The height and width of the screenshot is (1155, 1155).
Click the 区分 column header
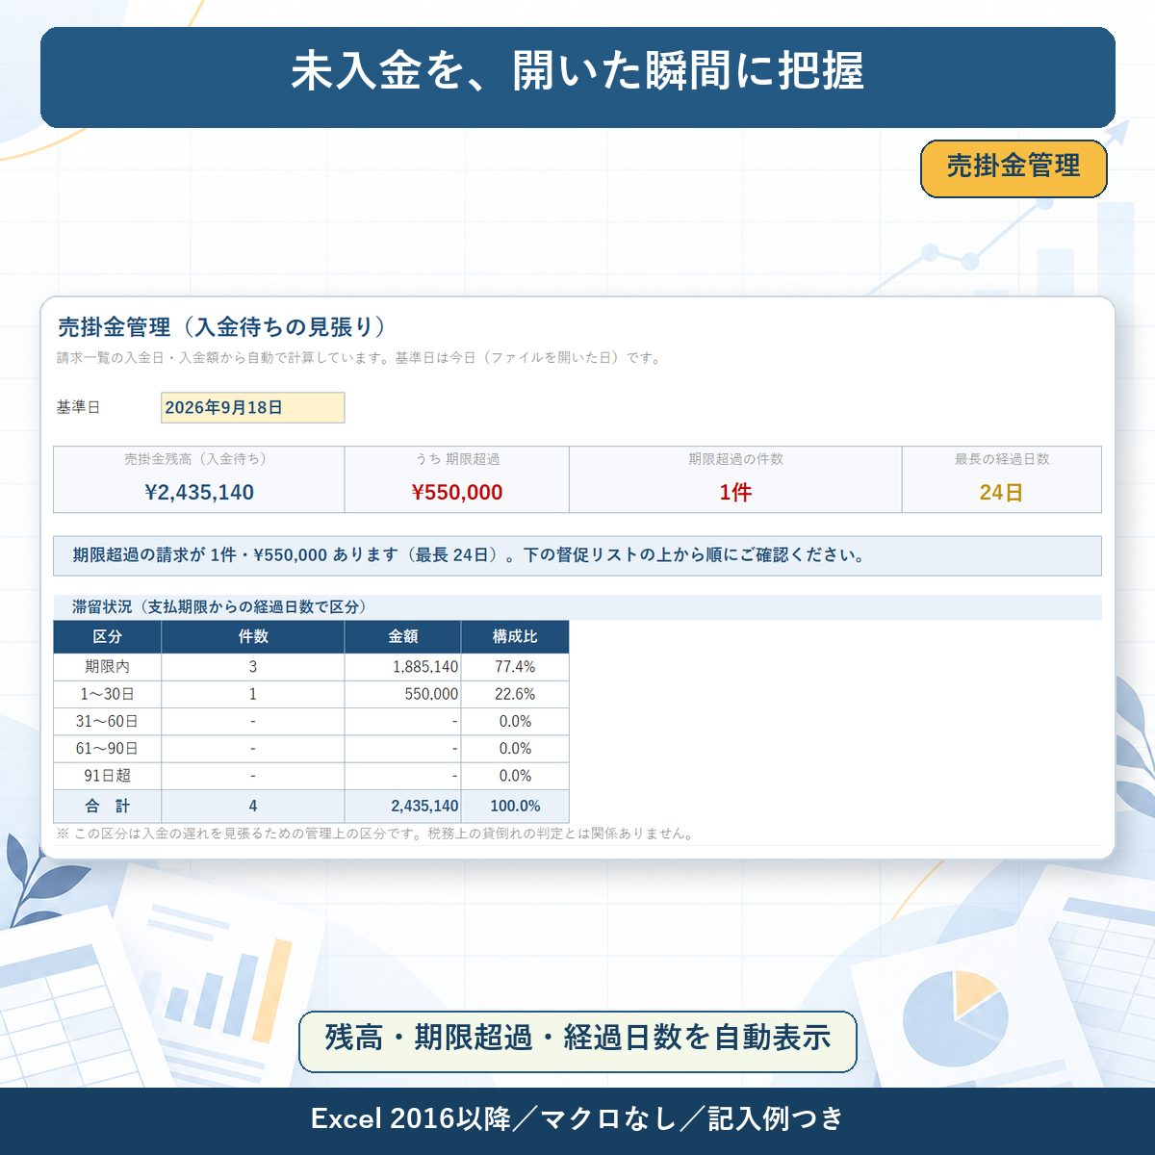(x=107, y=636)
